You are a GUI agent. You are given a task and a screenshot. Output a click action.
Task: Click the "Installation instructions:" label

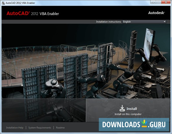109,22
